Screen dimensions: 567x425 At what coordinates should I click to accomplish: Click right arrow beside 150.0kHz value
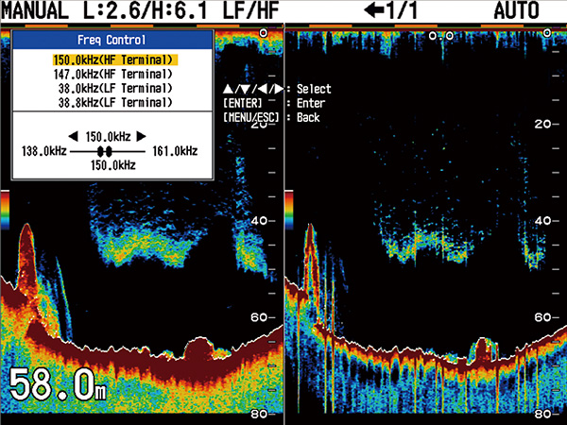pos(141,137)
